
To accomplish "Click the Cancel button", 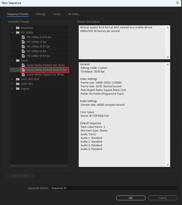I will 163,198.
